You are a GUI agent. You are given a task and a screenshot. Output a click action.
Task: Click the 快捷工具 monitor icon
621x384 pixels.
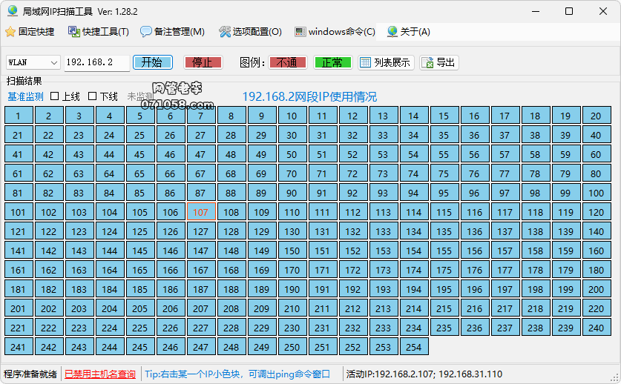click(73, 32)
